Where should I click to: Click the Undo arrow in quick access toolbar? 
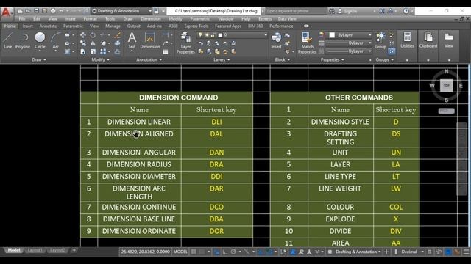[x=61, y=11]
